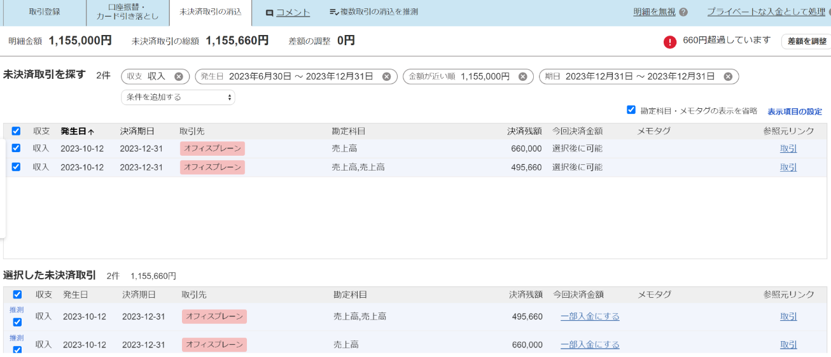Image resolution: width=831 pixels, height=357 pixels.
Task: Click the 未決済取引の総額 1,155,660円 value
Action: point(237,41)
